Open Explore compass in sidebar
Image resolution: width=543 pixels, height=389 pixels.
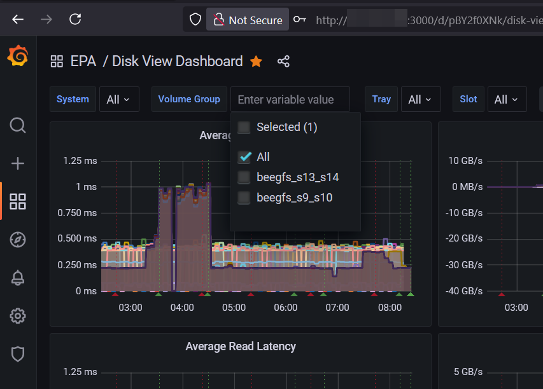coord(18,240)
